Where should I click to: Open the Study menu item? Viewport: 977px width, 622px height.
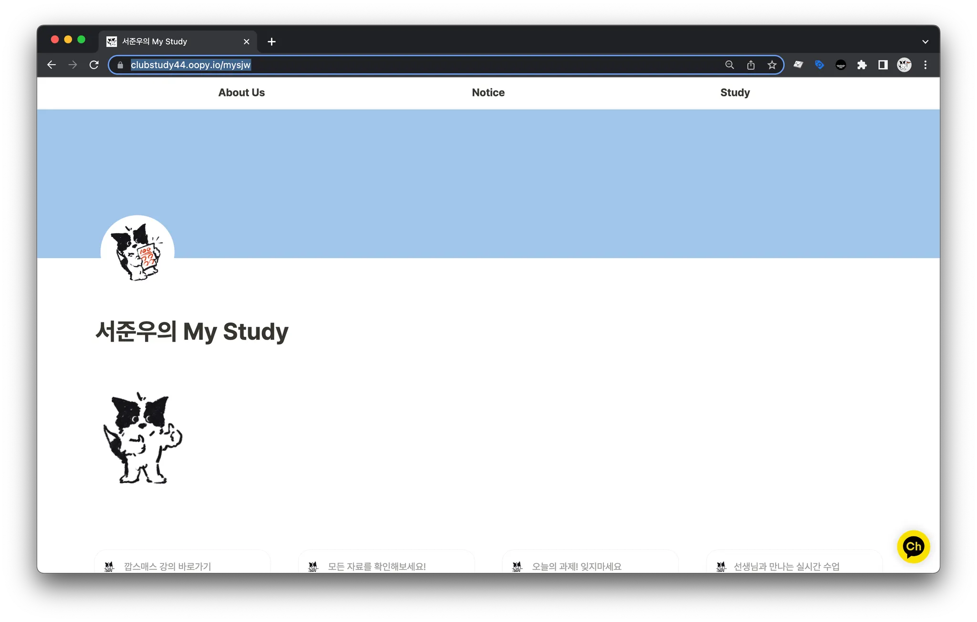point(735,93)
